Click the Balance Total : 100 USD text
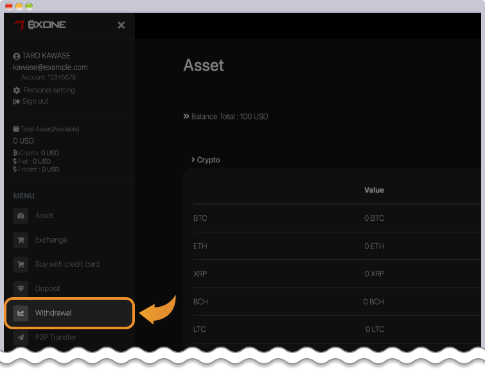This screenshot has height=371, width=485. coord(230,117)
